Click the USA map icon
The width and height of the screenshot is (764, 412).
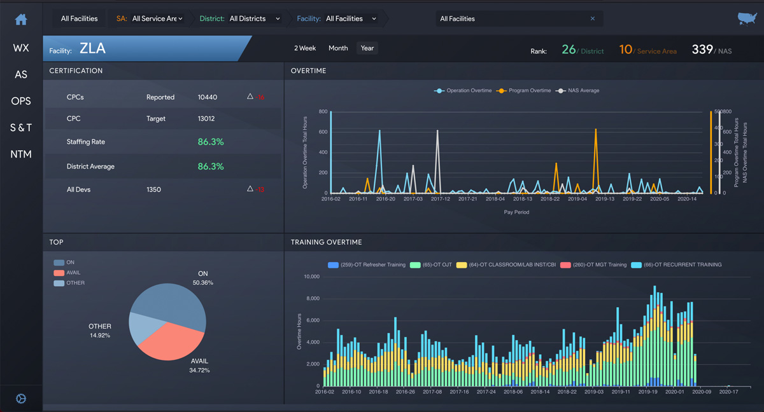point(746,19)
